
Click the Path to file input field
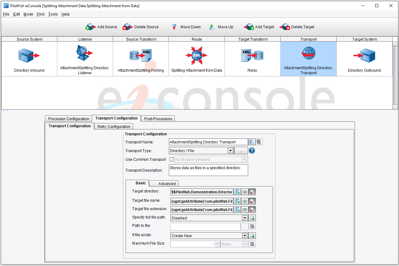coord(205,227)
